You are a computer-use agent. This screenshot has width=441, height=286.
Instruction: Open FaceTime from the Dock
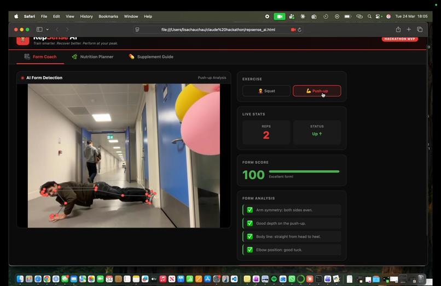click(x=101, y=279)
